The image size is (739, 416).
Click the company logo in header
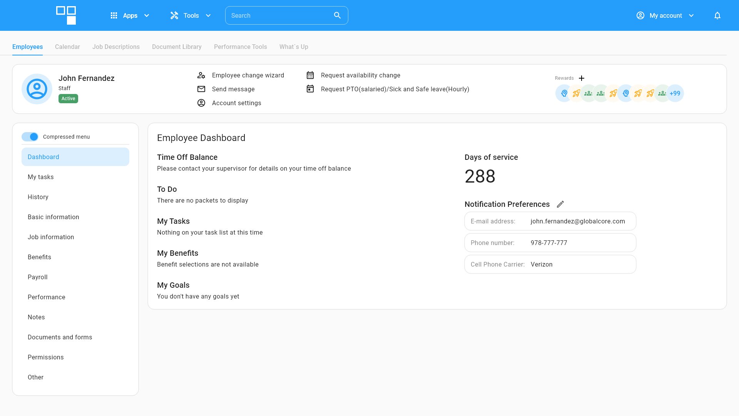[x=66, y=15]
